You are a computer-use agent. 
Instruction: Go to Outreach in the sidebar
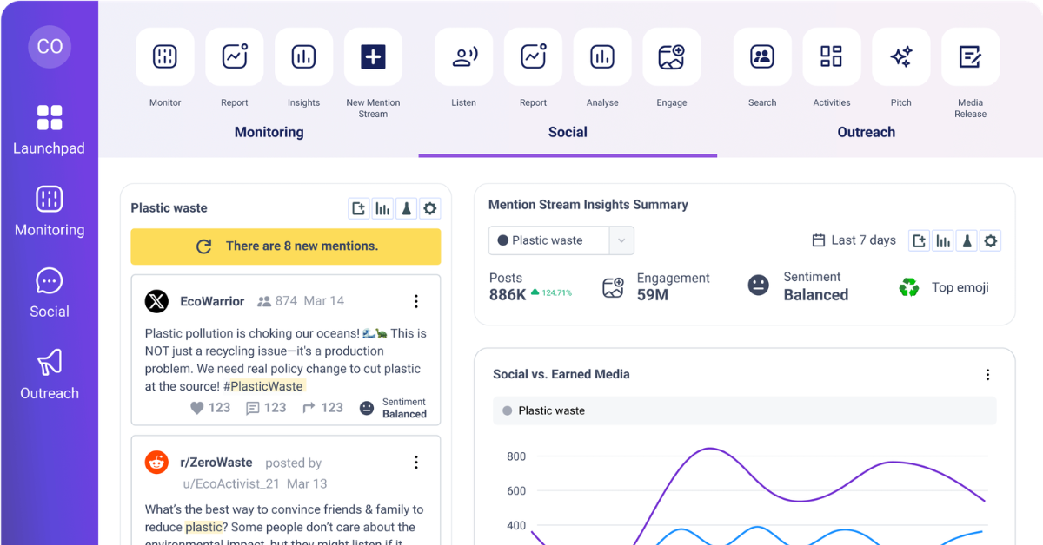tap(50, 375)
